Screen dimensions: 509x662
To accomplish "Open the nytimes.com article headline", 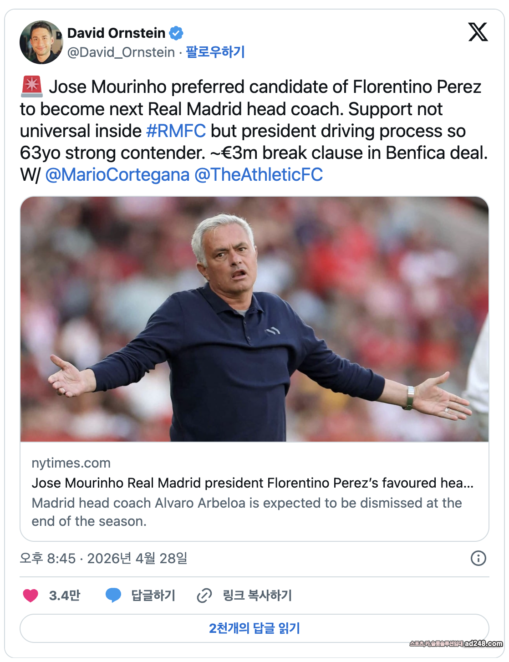I will pyautogui.click(x=253, y=483).
